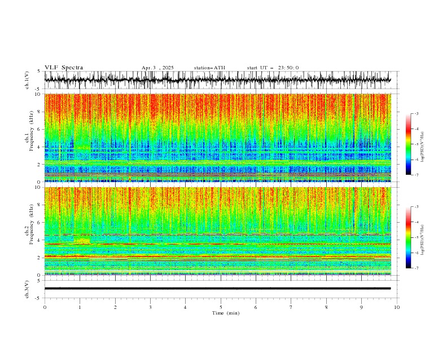This screenshot has width=447, height=345.
Task: Click the 'VLF Spectra' title text
Action: pos(64,68)
